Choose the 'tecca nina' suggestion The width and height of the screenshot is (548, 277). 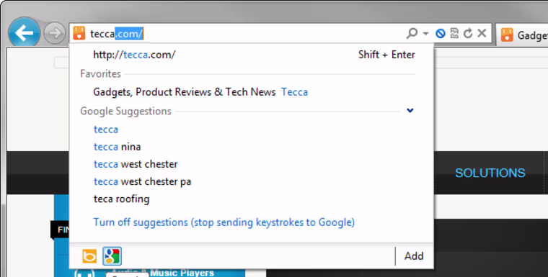point(117,147)
